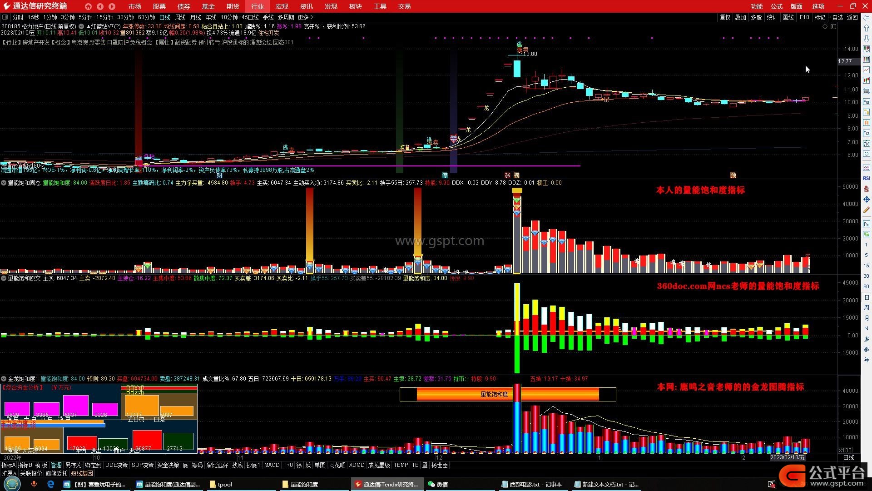Open the tpool folder on taskbar
Viewport: 872px width, 491px height.
(x=225, y=484)
